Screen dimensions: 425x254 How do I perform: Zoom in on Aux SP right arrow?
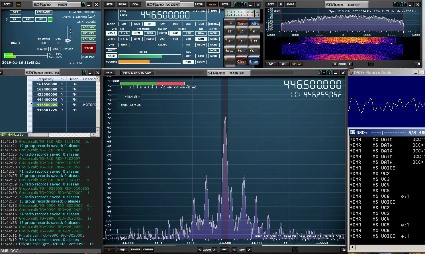click(x=350, y=64)
